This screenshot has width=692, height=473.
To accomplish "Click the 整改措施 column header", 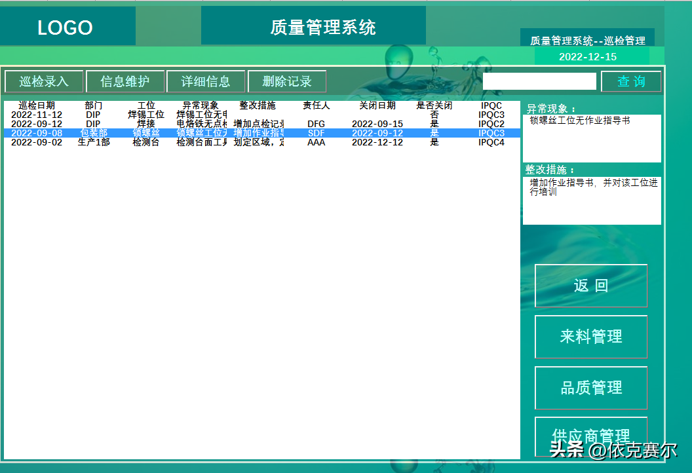I will click(258, 105).
